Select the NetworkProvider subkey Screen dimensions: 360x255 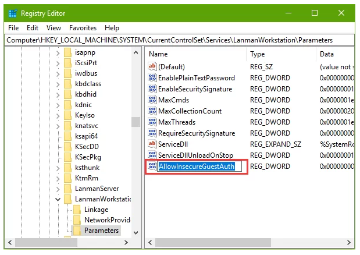click(x=107, y=220)
